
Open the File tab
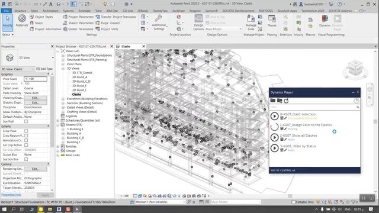click(x=7, y=11)
